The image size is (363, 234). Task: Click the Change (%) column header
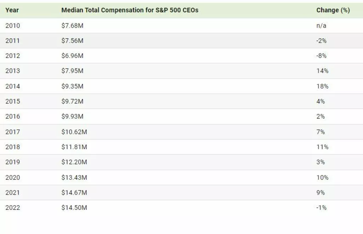coord(333,10)
